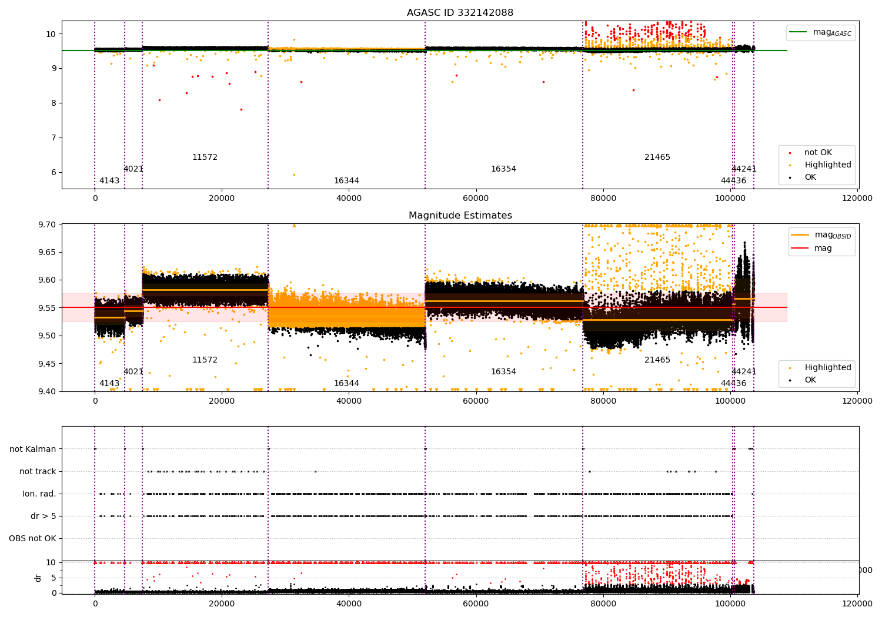
Task: Click obsid label 11572 in top plot
Action: pos(205,157)
